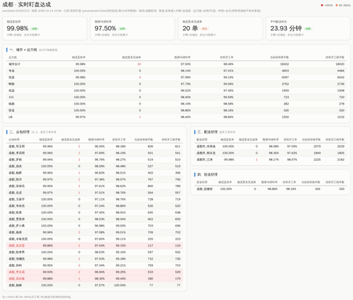
Task: Select cell 732 in the 众包经理 table
Action: 150,258
